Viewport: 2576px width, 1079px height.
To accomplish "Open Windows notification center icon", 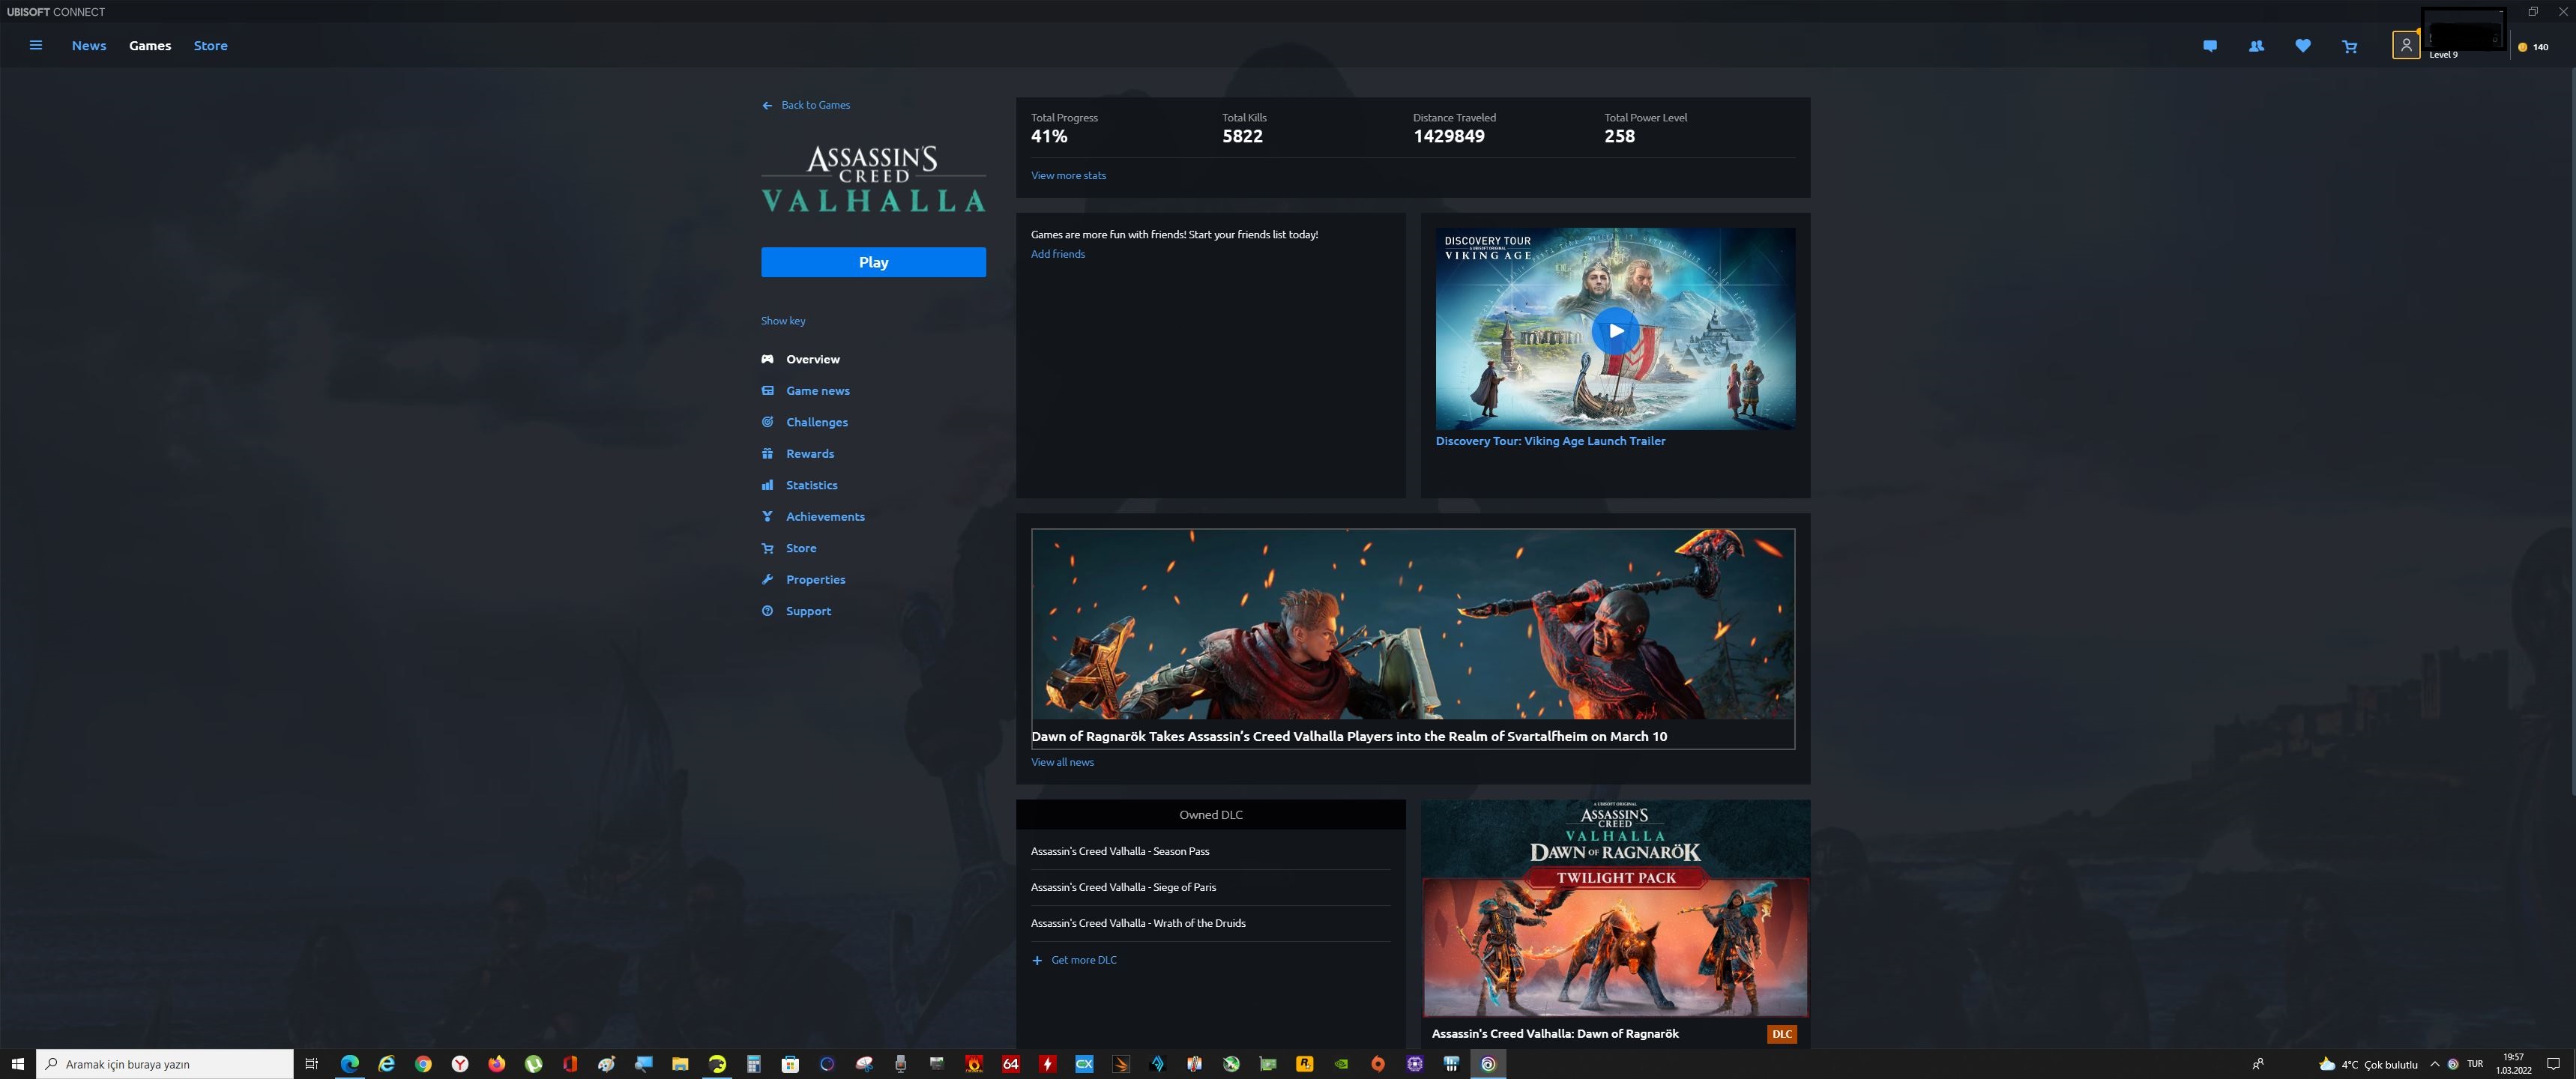I will point(2553,1064).
